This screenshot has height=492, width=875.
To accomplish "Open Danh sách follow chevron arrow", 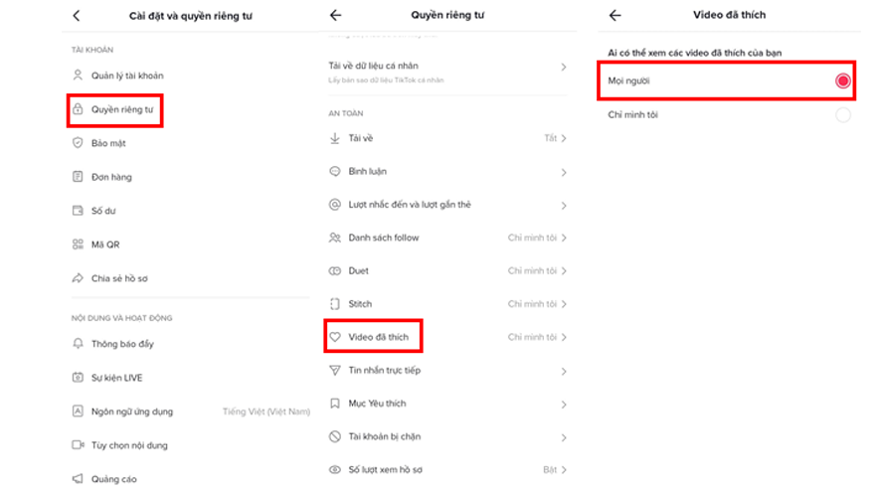I will (564, 239).
